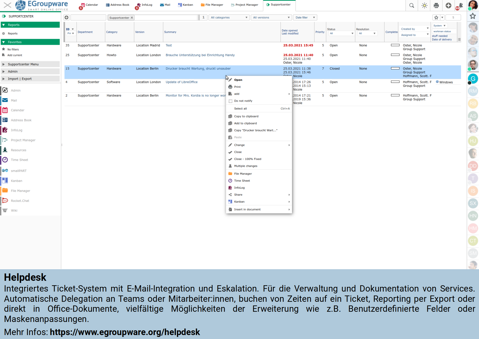Click the favorites star button above list
The width and height of the screenshot is (479, 339).
[436, 18]
